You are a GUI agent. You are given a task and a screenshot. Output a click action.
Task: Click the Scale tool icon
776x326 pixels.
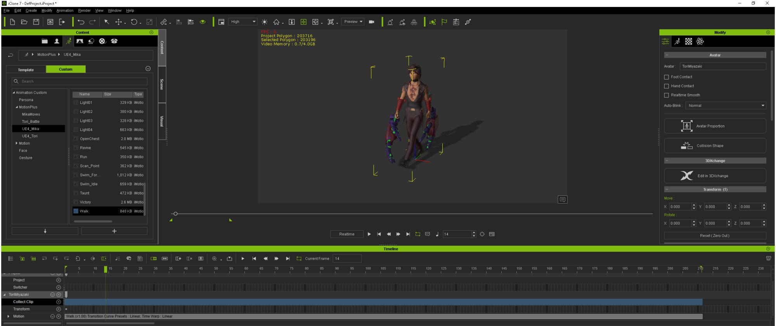click(x=149, y=22)
